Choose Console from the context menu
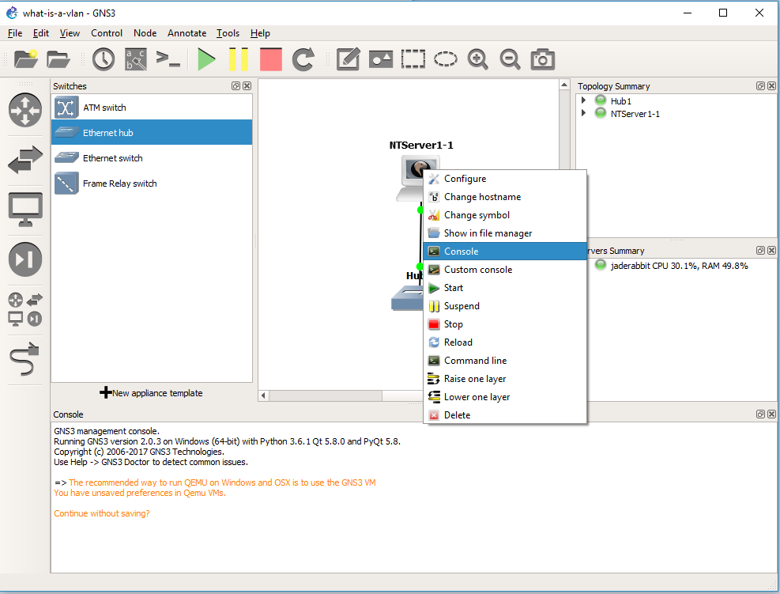 click(461, 252)
